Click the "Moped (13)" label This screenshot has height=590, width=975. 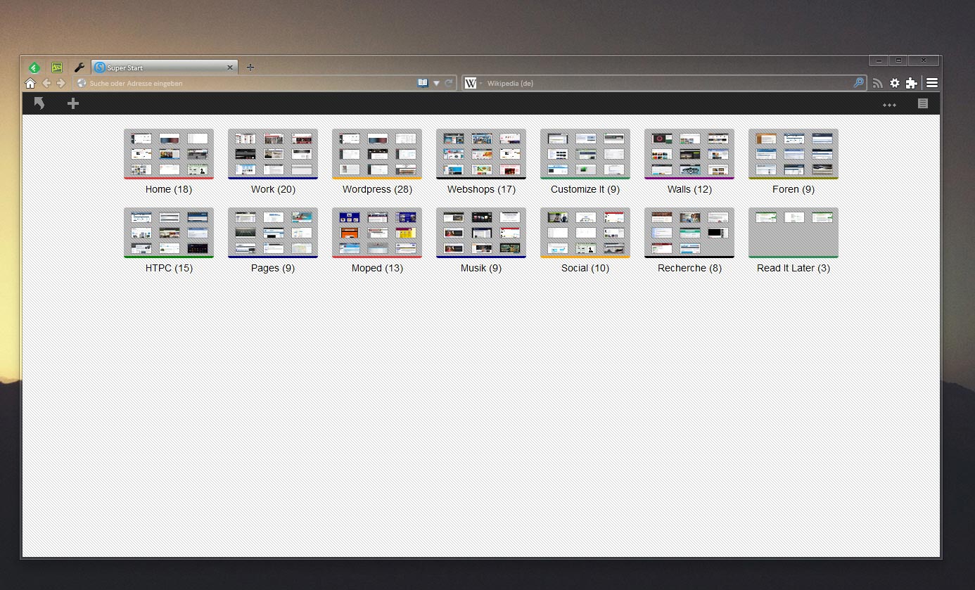(x=377, y=268)
